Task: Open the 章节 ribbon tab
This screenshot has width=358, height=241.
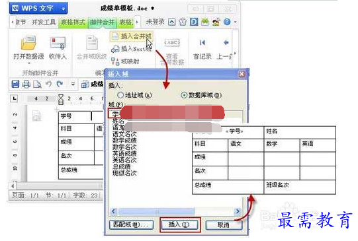Action: (21, 22)
